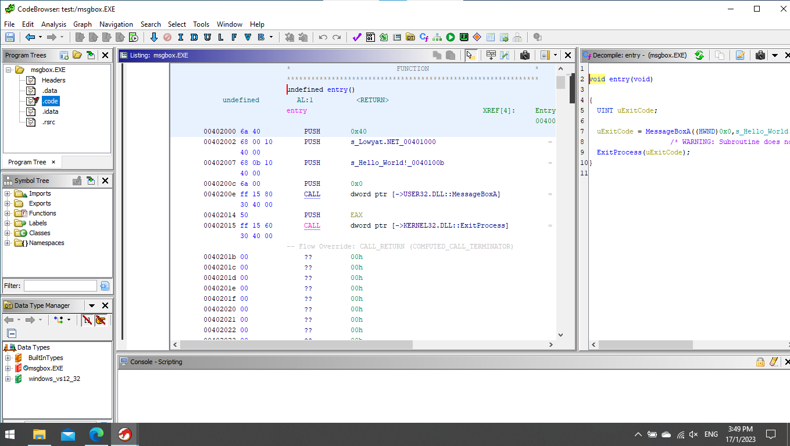This screenshot has width=790, height=446.
Task: Expand the Functions folder in Symbol Tree
Action: (x=8, y=213)
